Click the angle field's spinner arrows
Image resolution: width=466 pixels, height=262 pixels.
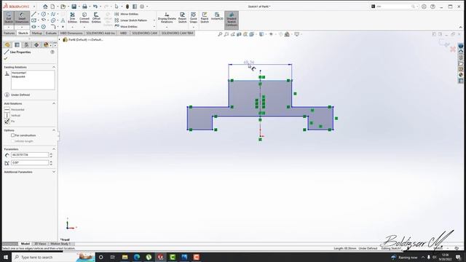pos(51,163)
